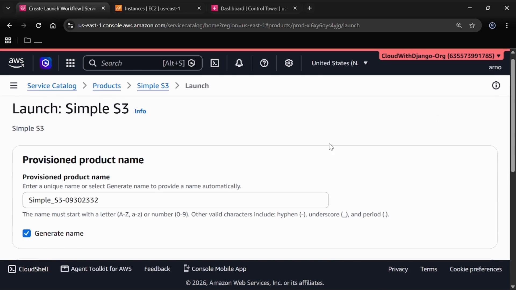The height and width of the screenshot is (290, 516).
Task: Close the Instances EC2 tab
Action: point(199,8)
